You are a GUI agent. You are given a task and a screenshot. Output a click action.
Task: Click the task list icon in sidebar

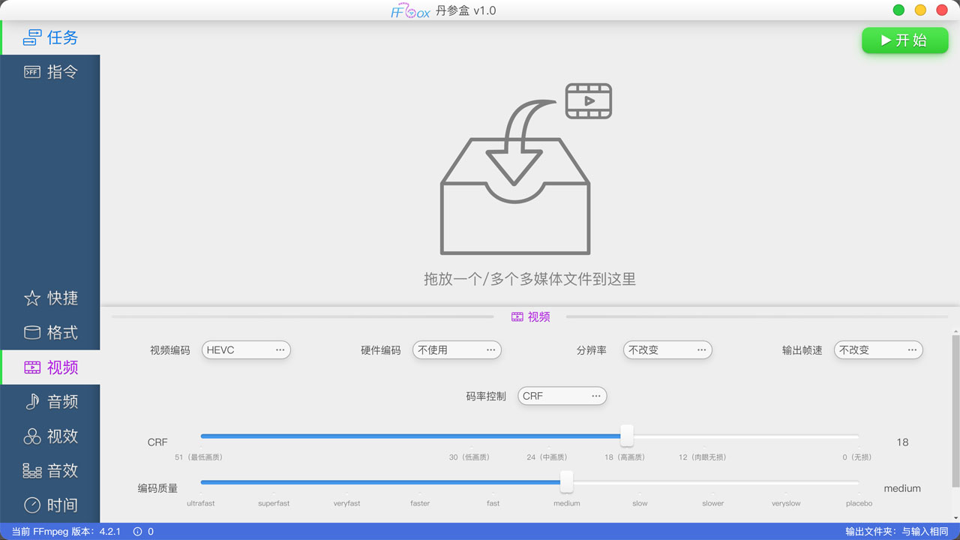32,37
